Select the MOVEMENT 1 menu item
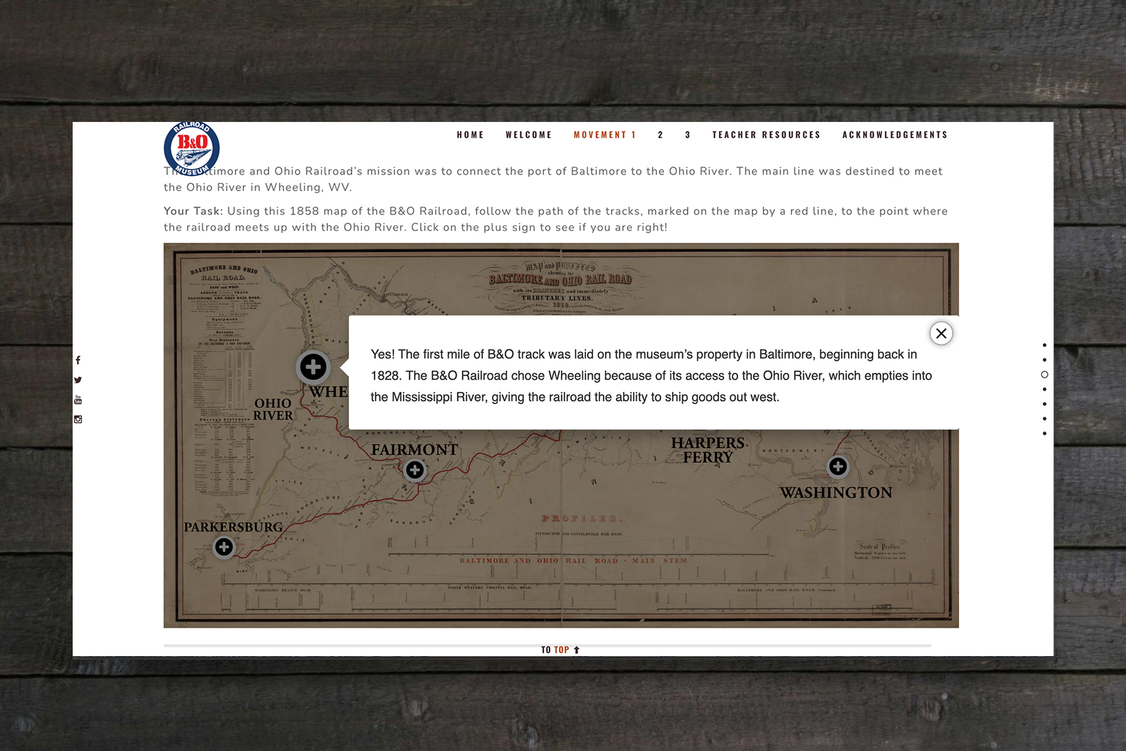1126x751 pixels. tap(605, 135)
